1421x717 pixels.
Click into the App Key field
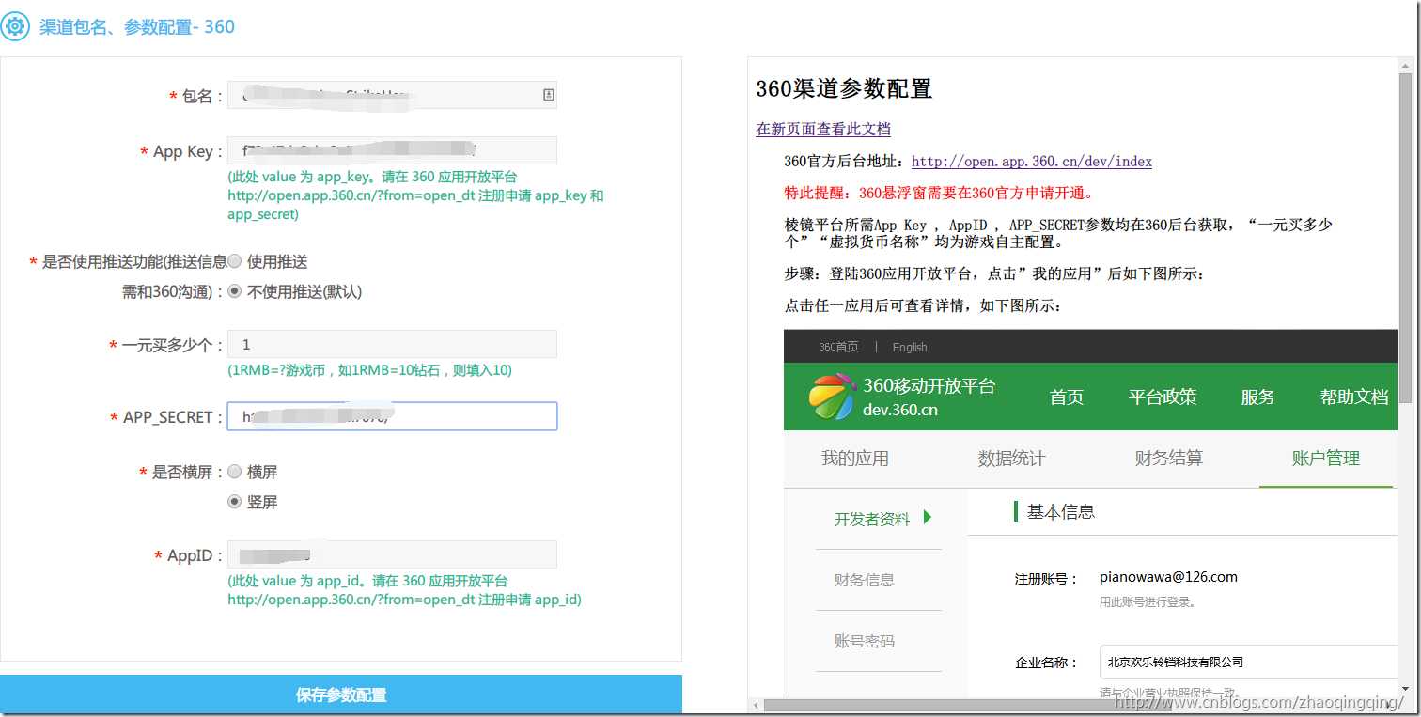pyautogui.click(x=392, y=150)
